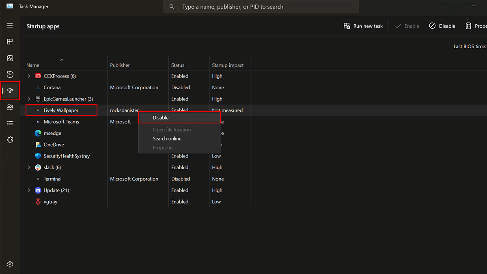Open the Details page icon
487x274 pixels.
tap(10, 123)
